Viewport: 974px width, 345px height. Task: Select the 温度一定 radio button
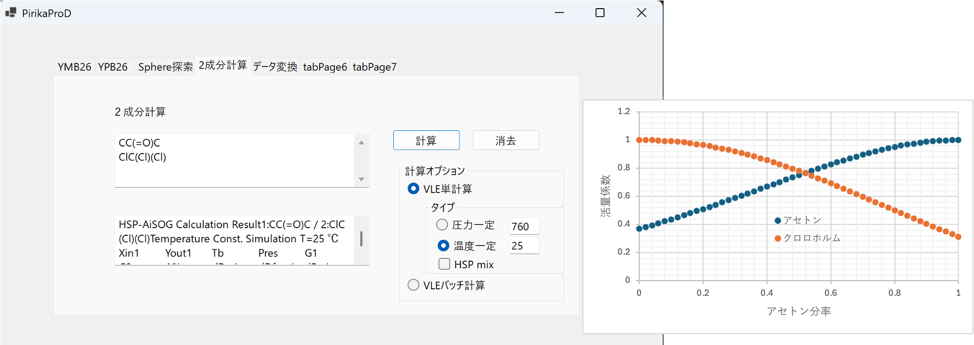pos(443,246)
